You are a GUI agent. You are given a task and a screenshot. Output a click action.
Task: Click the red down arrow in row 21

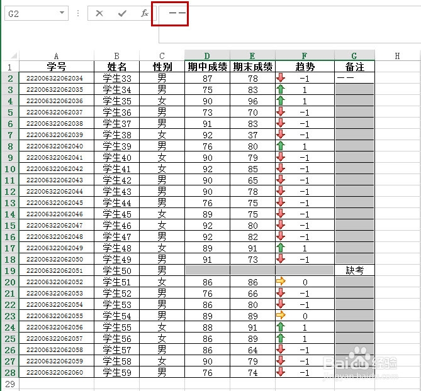pos(281,292)
